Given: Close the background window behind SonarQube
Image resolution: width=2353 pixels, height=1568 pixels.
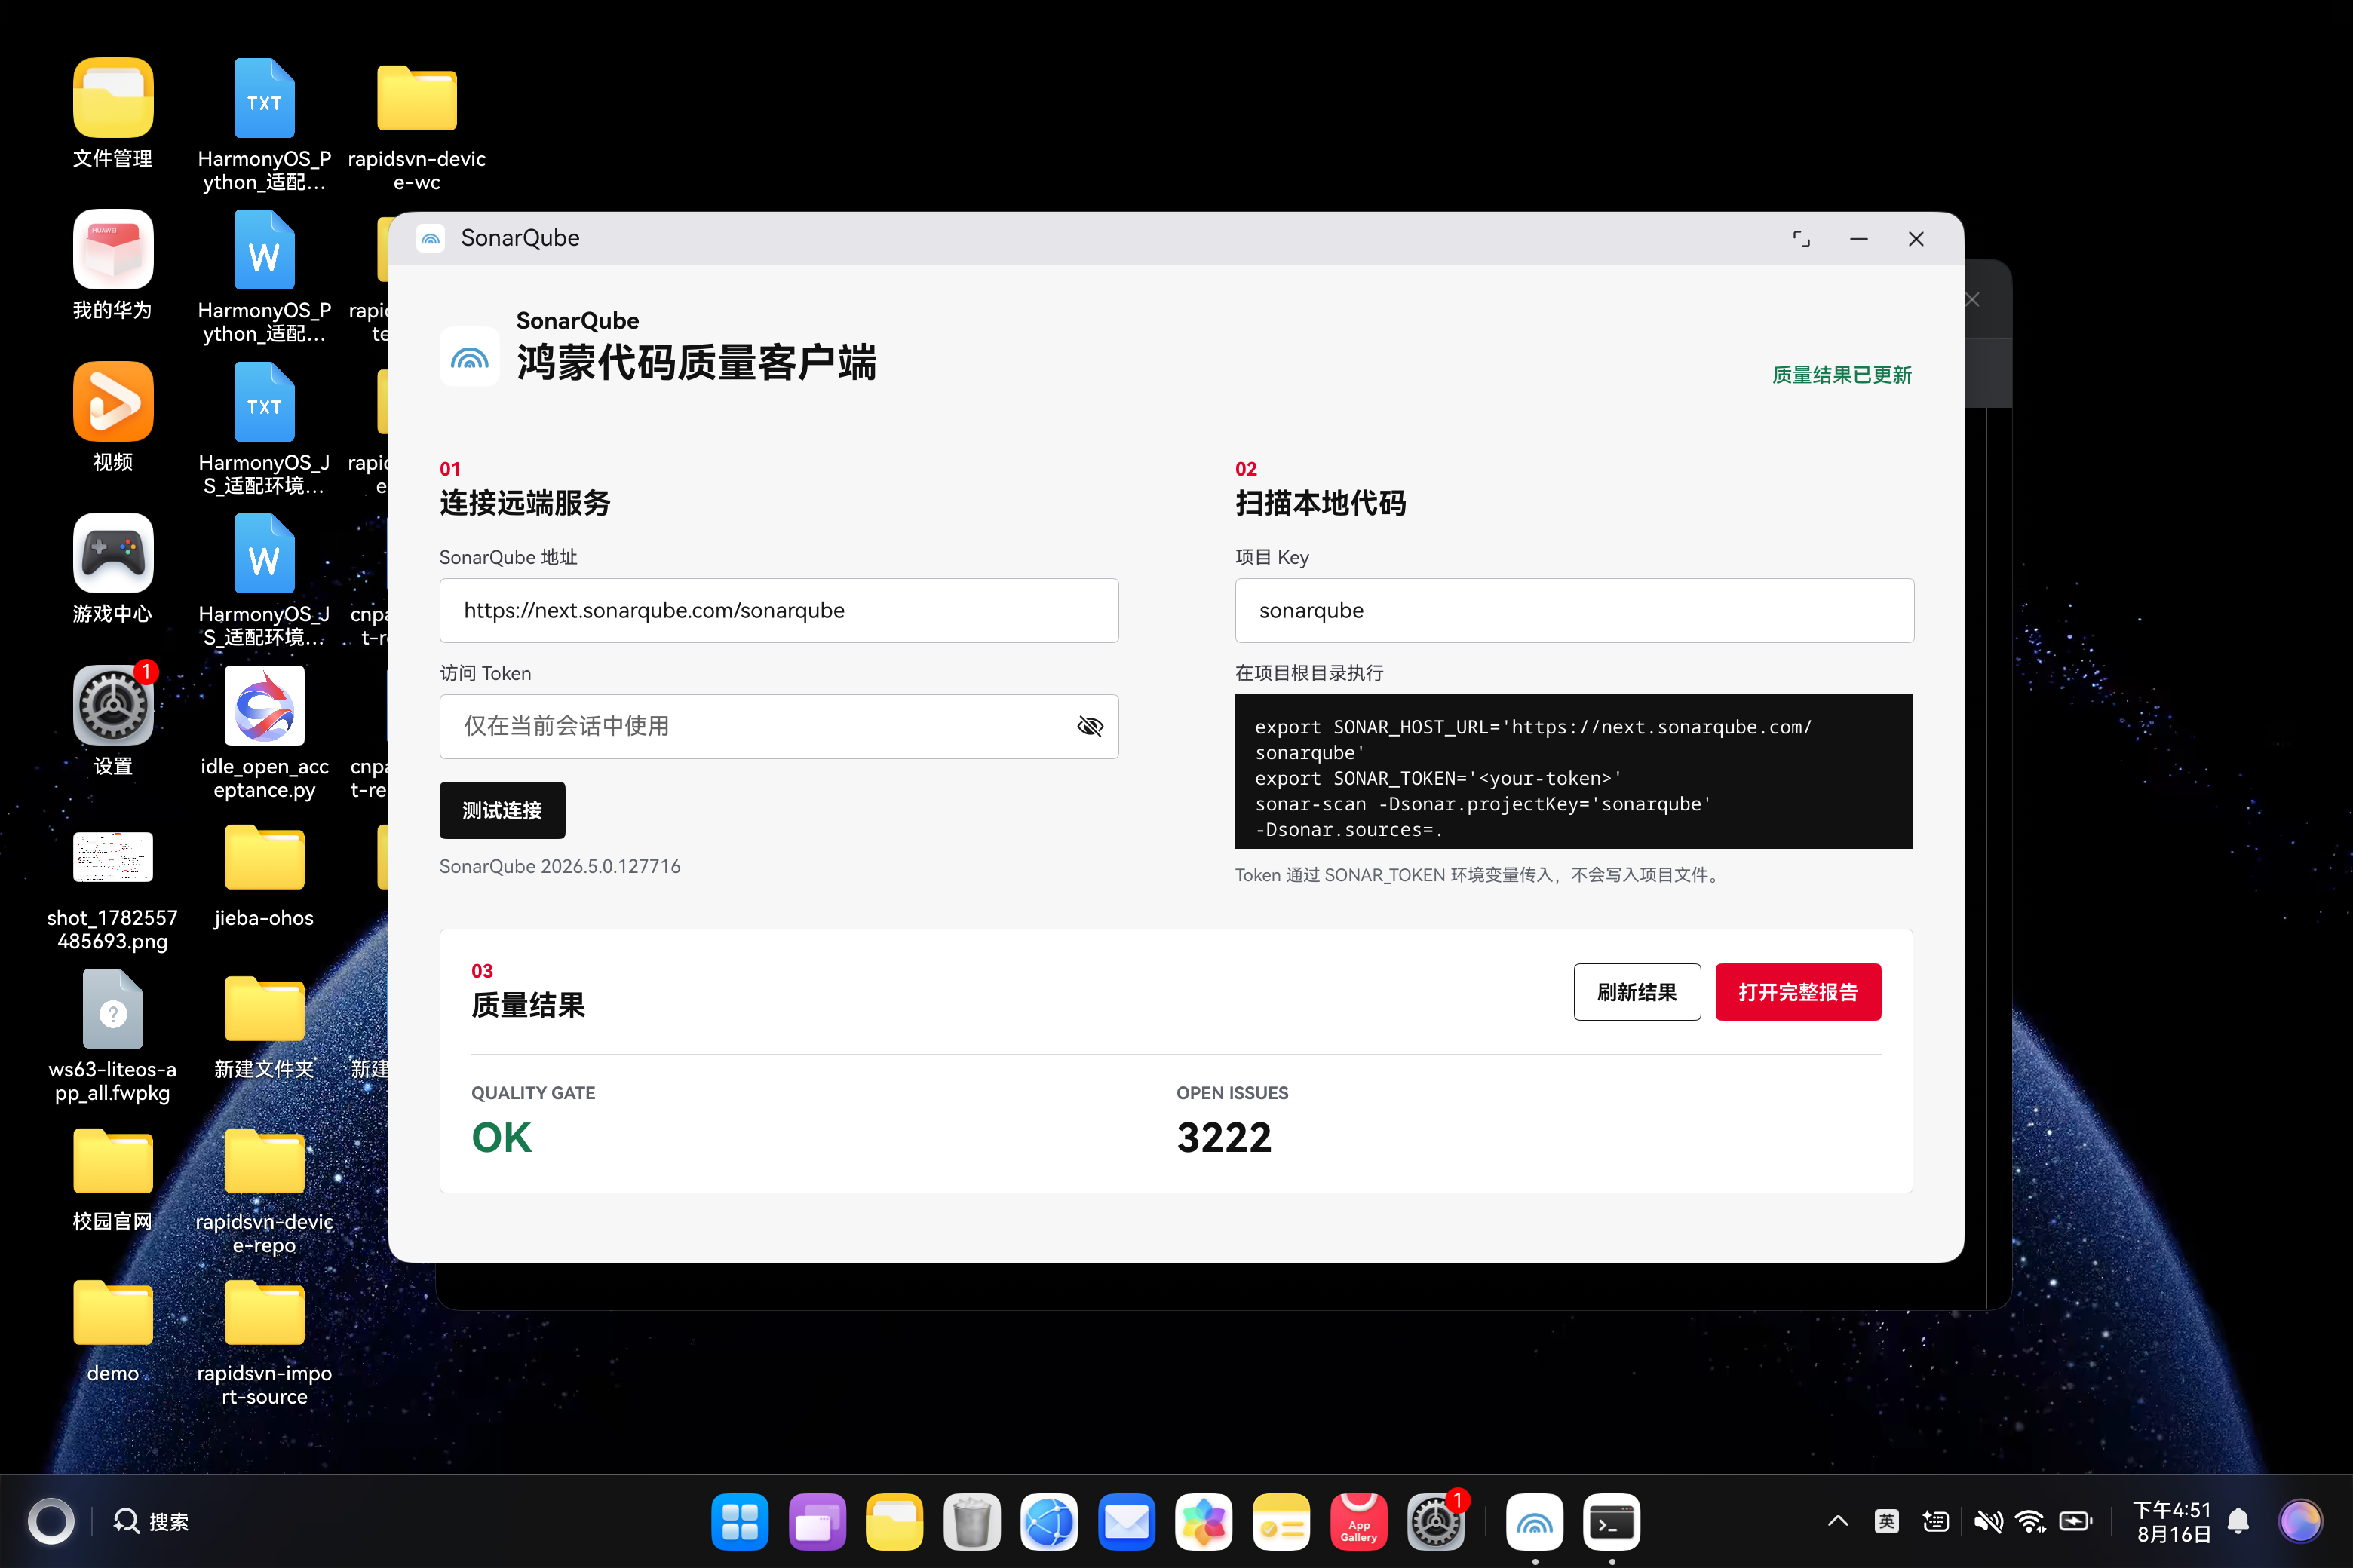Looking at the screenshot, I should pyautogui.click(x=1973, y=300).
